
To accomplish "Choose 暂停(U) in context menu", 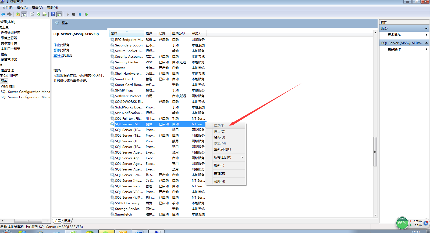I will point(225,137).
